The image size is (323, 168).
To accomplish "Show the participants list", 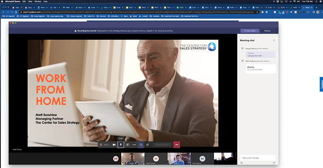I will [x=147, y=145].
